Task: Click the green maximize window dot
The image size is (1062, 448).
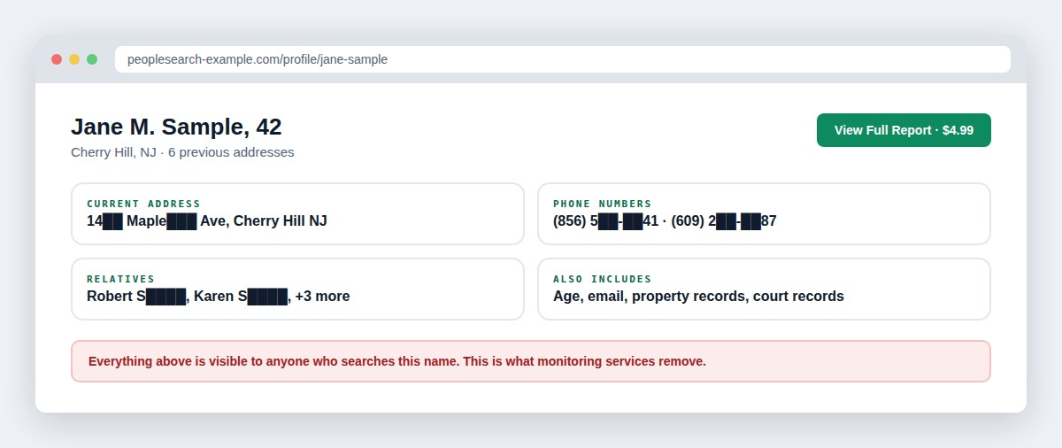Action: 92,59
